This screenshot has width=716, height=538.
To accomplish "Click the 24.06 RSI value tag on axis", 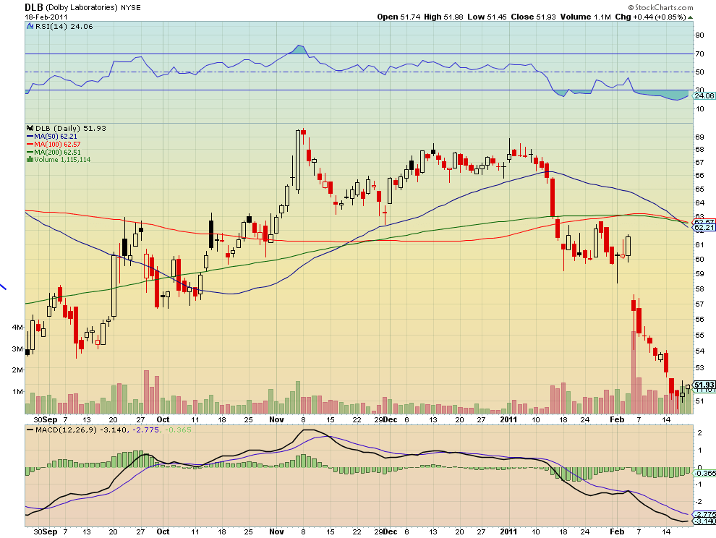I will point(704,95).
